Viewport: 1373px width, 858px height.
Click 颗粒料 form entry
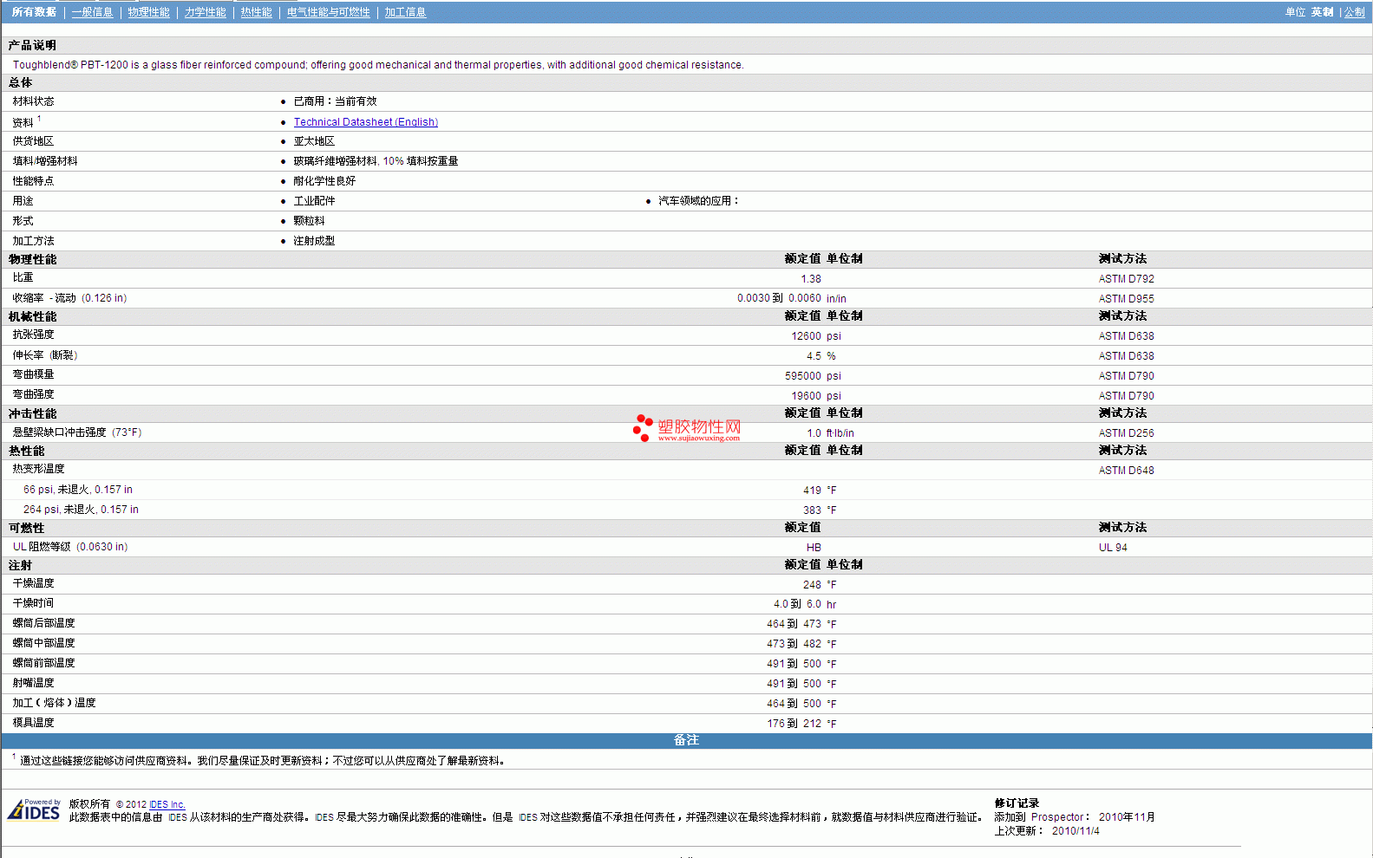pos(309,221)
